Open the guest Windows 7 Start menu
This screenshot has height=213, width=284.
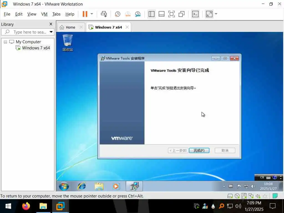coord(64,186)
